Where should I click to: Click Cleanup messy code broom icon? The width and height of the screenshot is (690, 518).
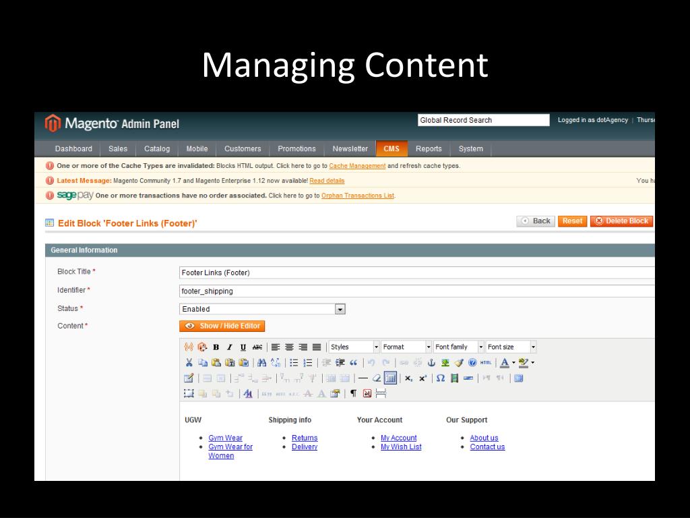(459, 362)
